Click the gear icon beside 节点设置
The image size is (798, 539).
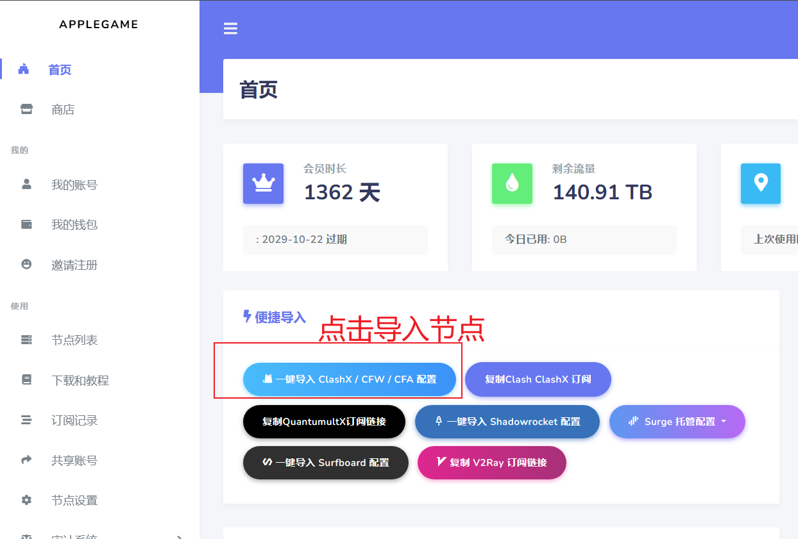coord(26,500)
